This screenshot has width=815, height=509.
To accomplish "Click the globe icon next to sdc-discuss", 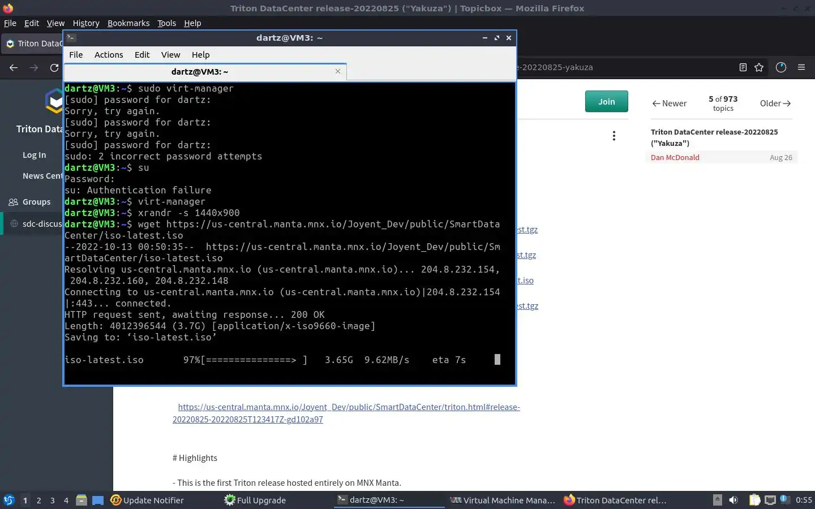I will coord(14,224).
